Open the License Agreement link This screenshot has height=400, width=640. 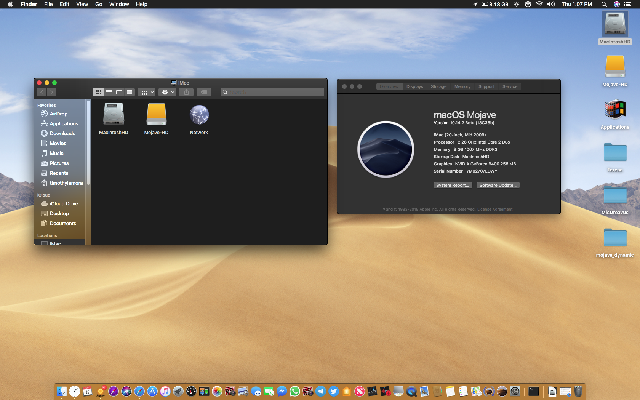[495, 209]
